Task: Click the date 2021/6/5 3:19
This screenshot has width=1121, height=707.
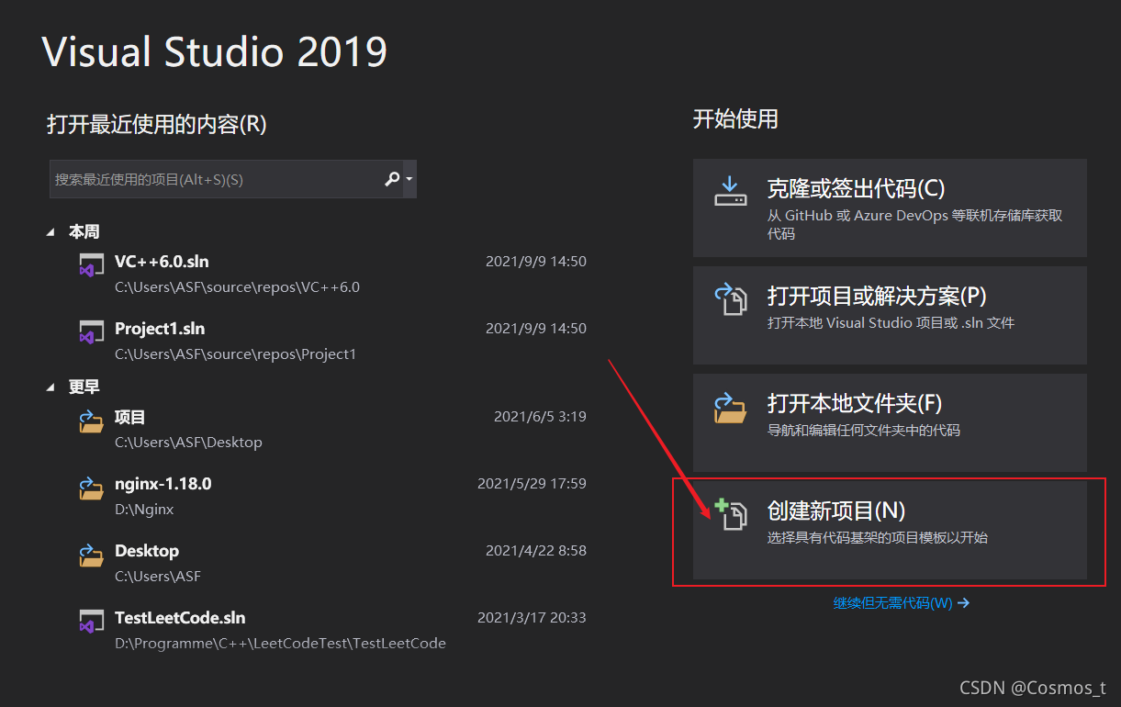Action: [x=540, y=416]
